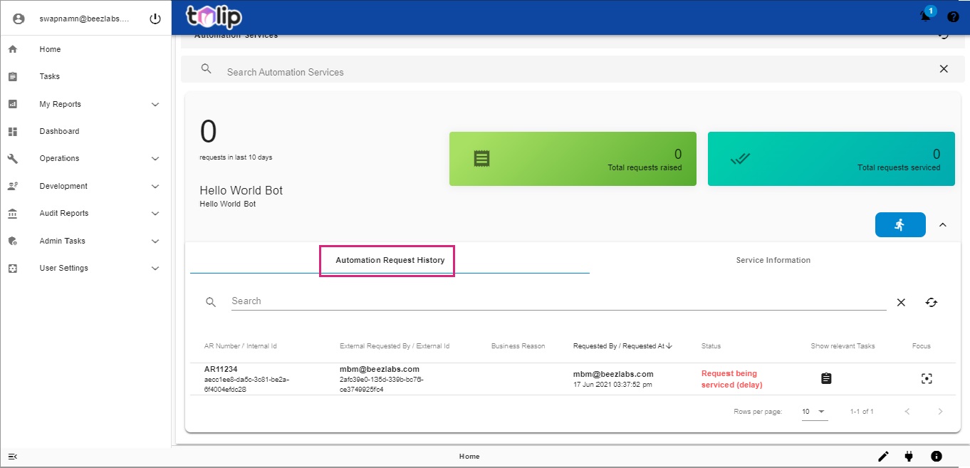Go to previous page of results
The width and height of the screenshot is (970, 468).
coord(907,412)
